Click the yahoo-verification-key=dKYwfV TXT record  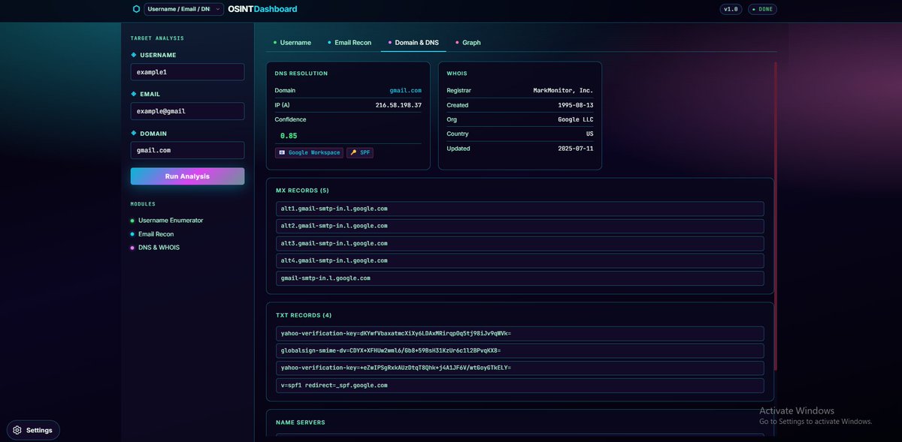(x=520, y=333)
